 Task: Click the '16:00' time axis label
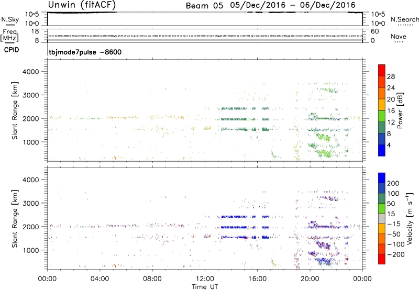click(x=257, y=279)
